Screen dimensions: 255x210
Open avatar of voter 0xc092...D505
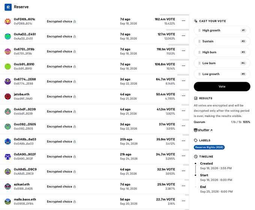(7, 126)
